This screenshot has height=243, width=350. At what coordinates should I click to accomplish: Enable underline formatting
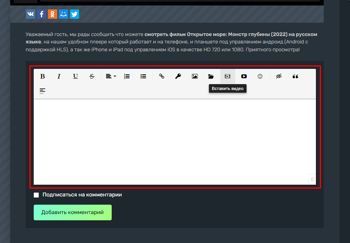[75, 76]
